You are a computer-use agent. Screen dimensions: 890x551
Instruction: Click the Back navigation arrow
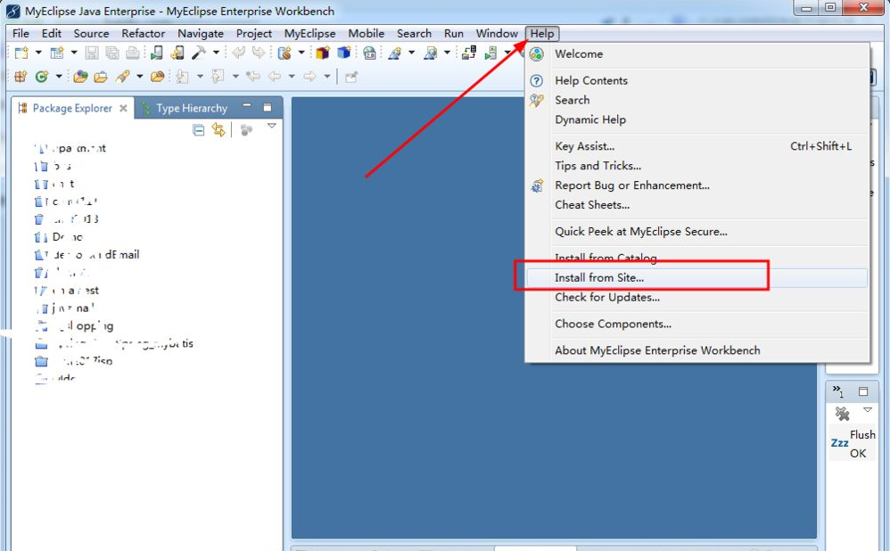pyautogui.click(x=275, y=76)
